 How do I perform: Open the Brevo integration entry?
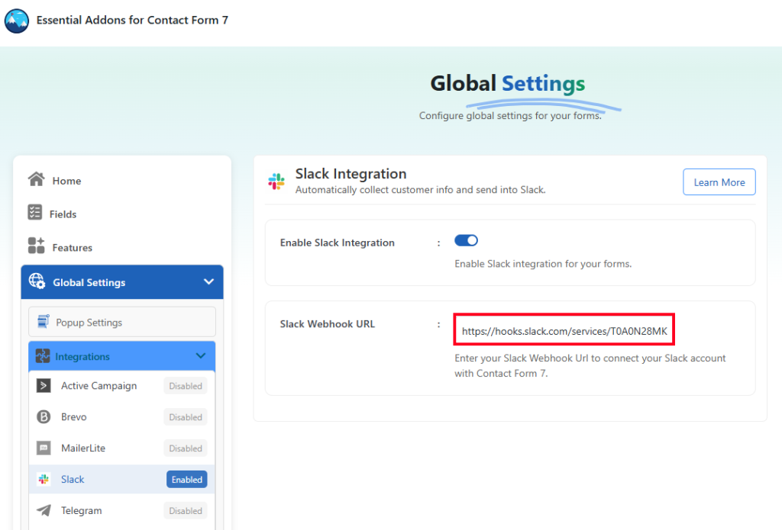click(x=74, y=417)
